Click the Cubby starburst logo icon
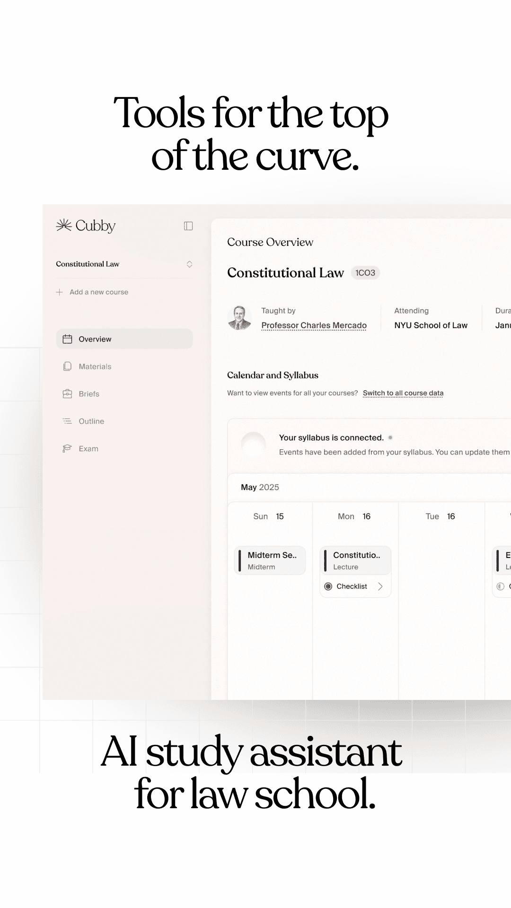 tap(64, 226)
